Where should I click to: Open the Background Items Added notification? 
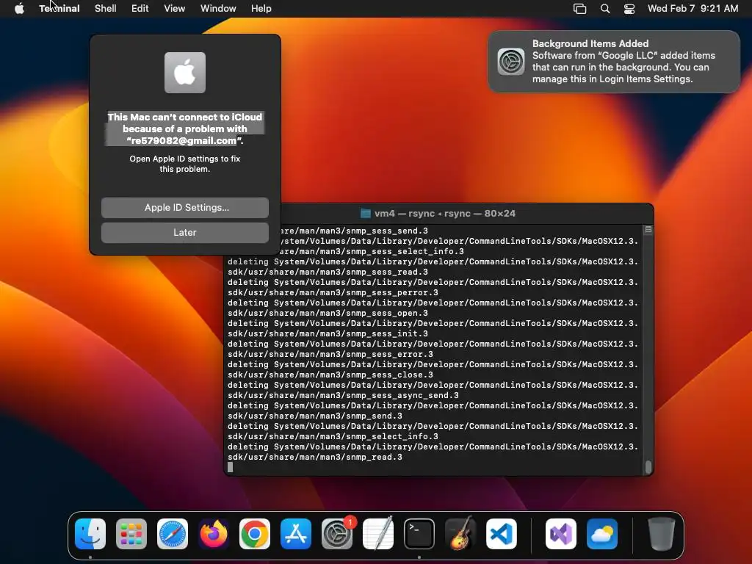click(x=614, y=62)
